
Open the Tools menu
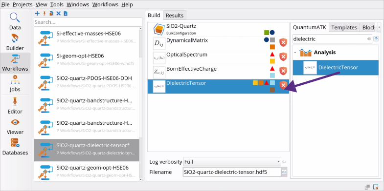(x=57, y=4)
